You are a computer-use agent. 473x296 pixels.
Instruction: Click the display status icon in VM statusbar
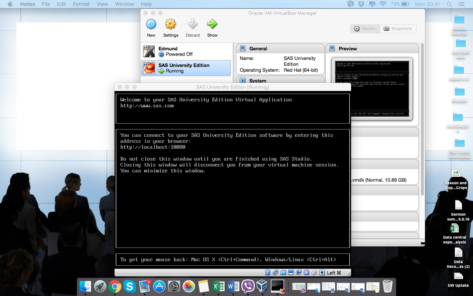(x=290, y=272)
